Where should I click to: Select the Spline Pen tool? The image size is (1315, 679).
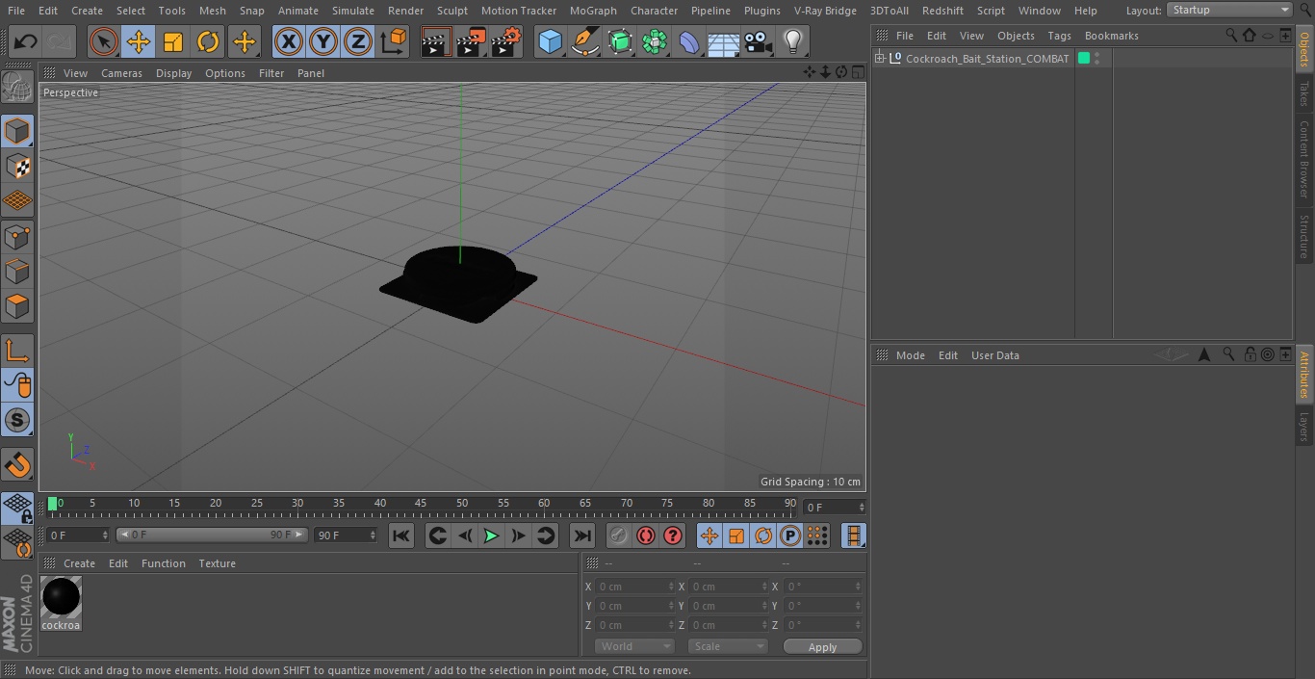pos(584,41)
